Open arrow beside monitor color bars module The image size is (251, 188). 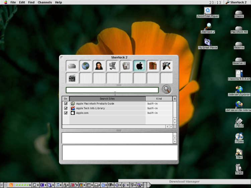tap(85, 185)
